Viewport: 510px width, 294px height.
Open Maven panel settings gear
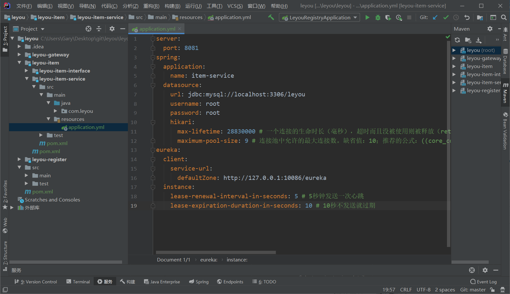490,29
